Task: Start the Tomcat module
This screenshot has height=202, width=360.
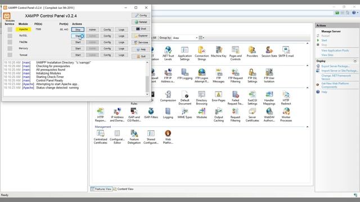Action: [78, 55]
